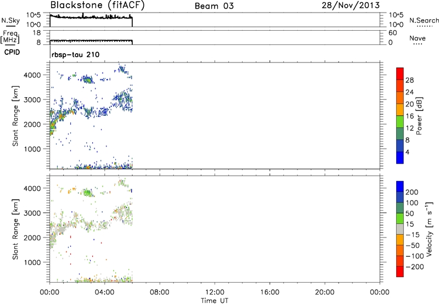This screenshot has height=304, width=439.
Task: Click the 'Beam 03' header label
Action: pos(214,6)
